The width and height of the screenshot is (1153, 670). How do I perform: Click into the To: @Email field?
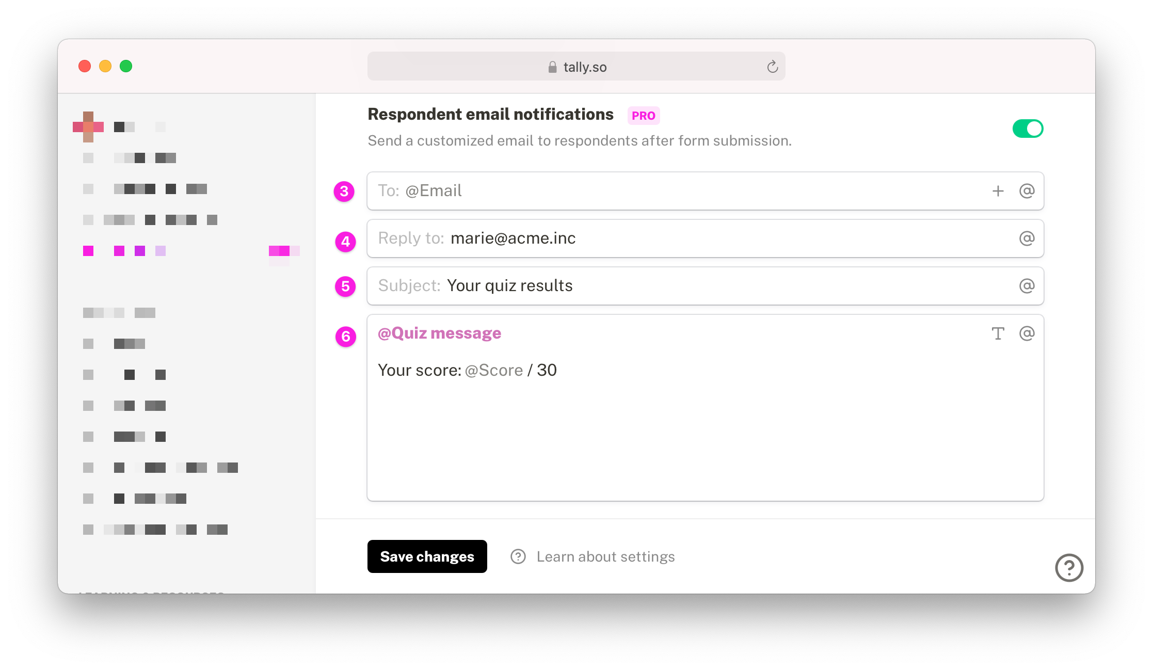705,191
